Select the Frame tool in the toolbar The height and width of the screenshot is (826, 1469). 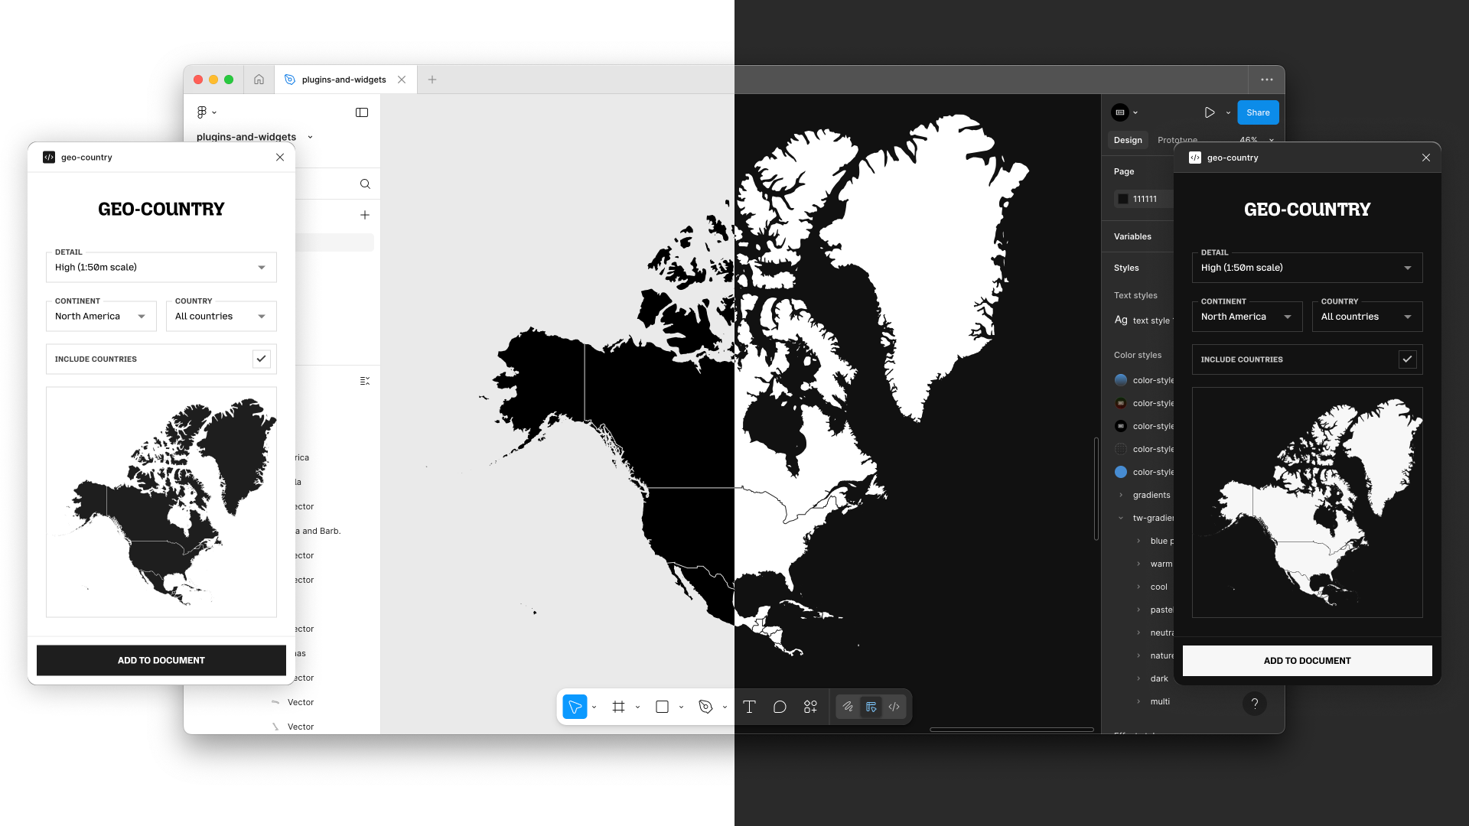618,707
